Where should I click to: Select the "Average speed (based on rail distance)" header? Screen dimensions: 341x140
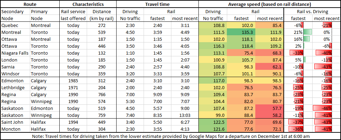click(x=270, y=5)
